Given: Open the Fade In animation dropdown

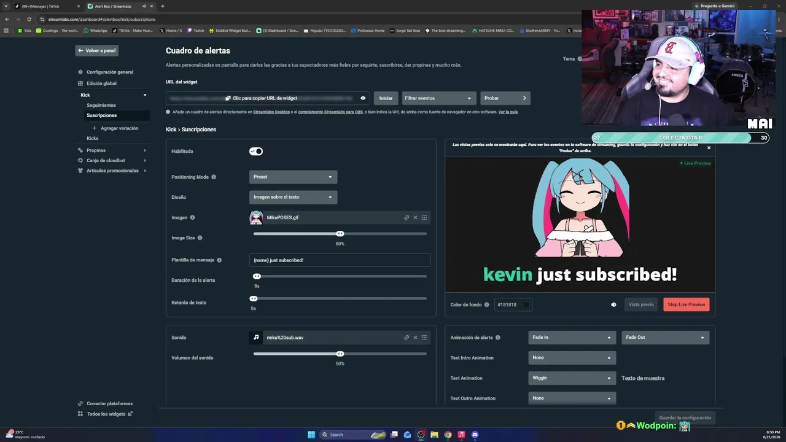Looking at the screenshot, I should [572, 338].
